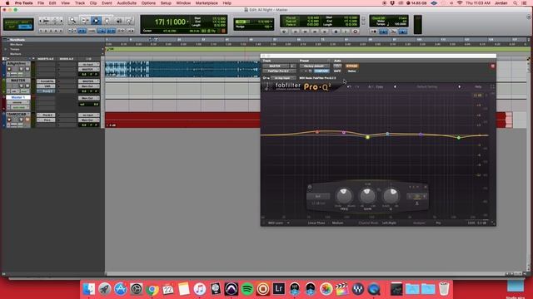Open the plug-in preset name dropdown
Screen dimensions: 533x299
(x=315, y=66)
